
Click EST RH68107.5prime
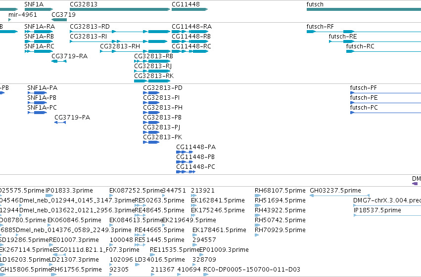[258, 196]
